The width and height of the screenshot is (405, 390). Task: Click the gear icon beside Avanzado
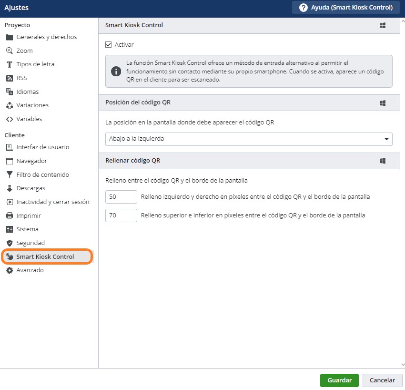click(9, 270)
